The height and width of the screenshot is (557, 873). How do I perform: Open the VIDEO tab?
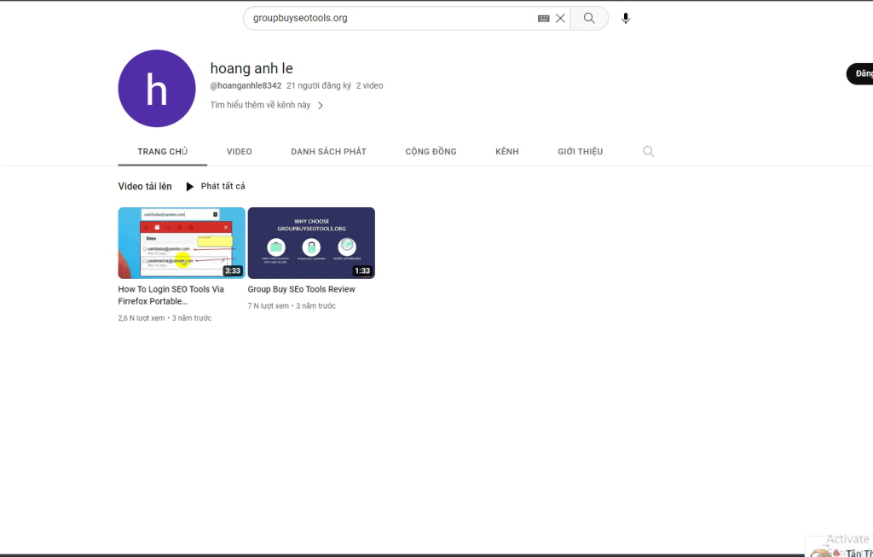click(x=240, y=152)
